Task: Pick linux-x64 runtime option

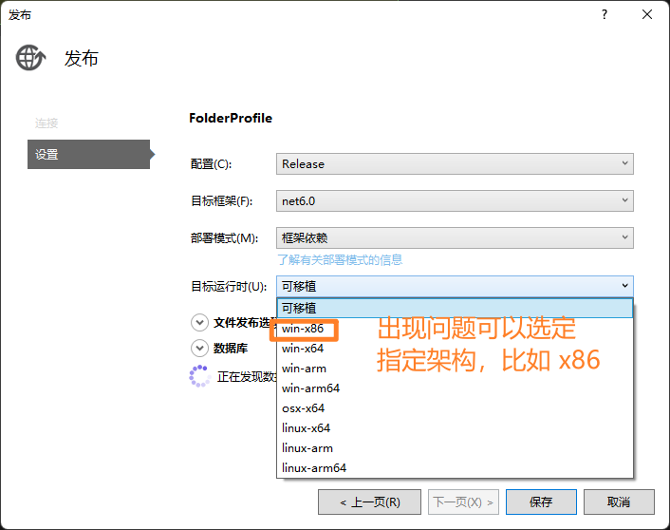Action: [x=306, y=428]
